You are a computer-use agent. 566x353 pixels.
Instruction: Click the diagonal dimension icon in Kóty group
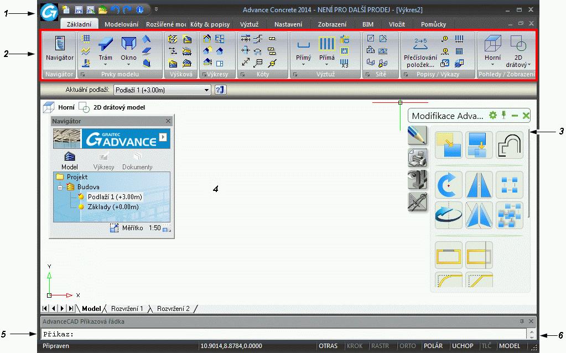[246, 63]
